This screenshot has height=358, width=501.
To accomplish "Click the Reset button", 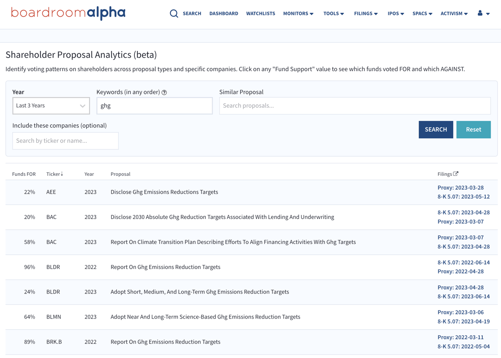I will [473, 129].
